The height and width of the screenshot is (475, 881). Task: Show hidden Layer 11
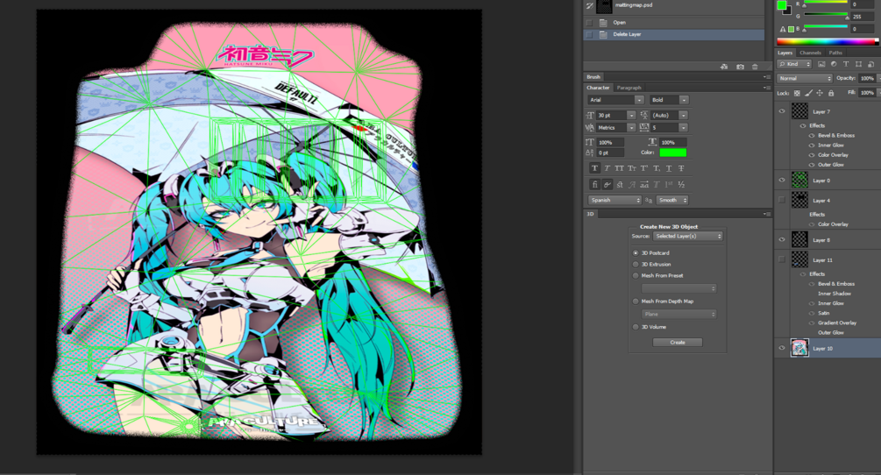point(782,259)
